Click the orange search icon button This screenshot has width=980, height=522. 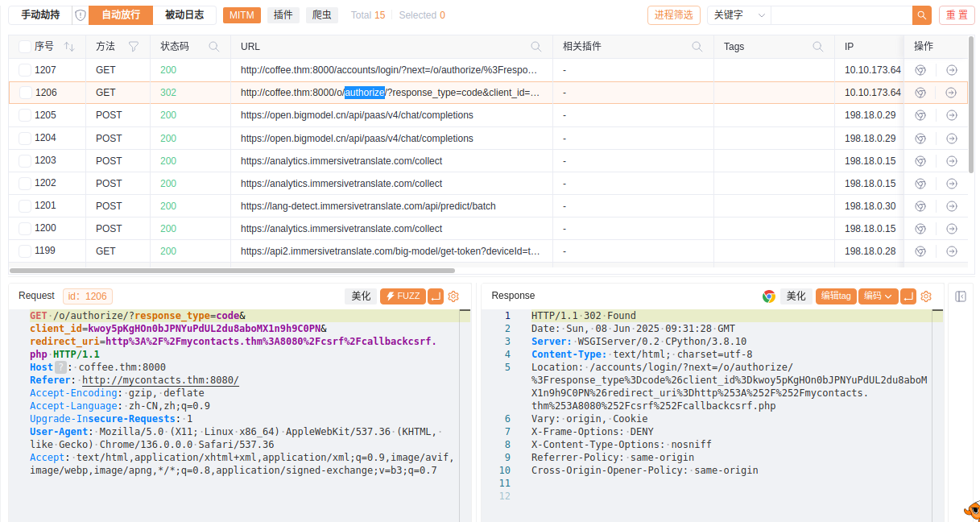tap(921, 15)
